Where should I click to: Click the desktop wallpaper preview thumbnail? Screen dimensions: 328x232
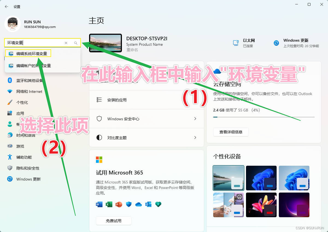(x=106, y=43)
